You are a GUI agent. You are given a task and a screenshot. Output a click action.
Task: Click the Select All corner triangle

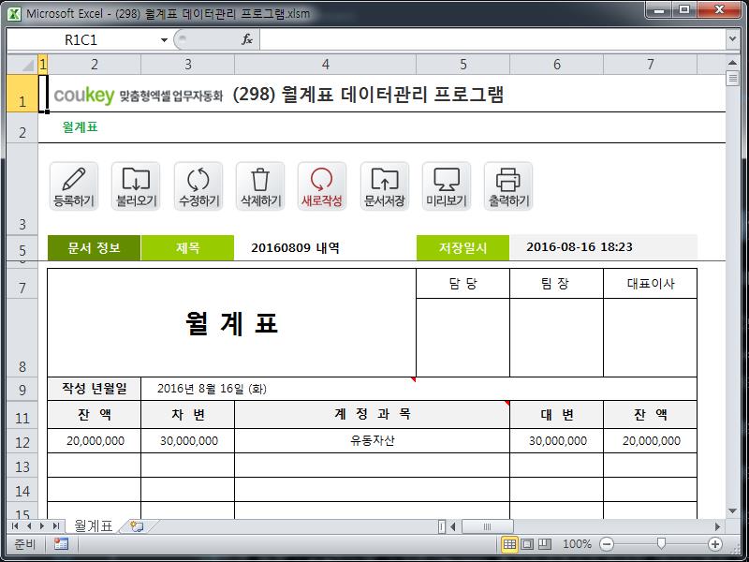tap(22, 65)
